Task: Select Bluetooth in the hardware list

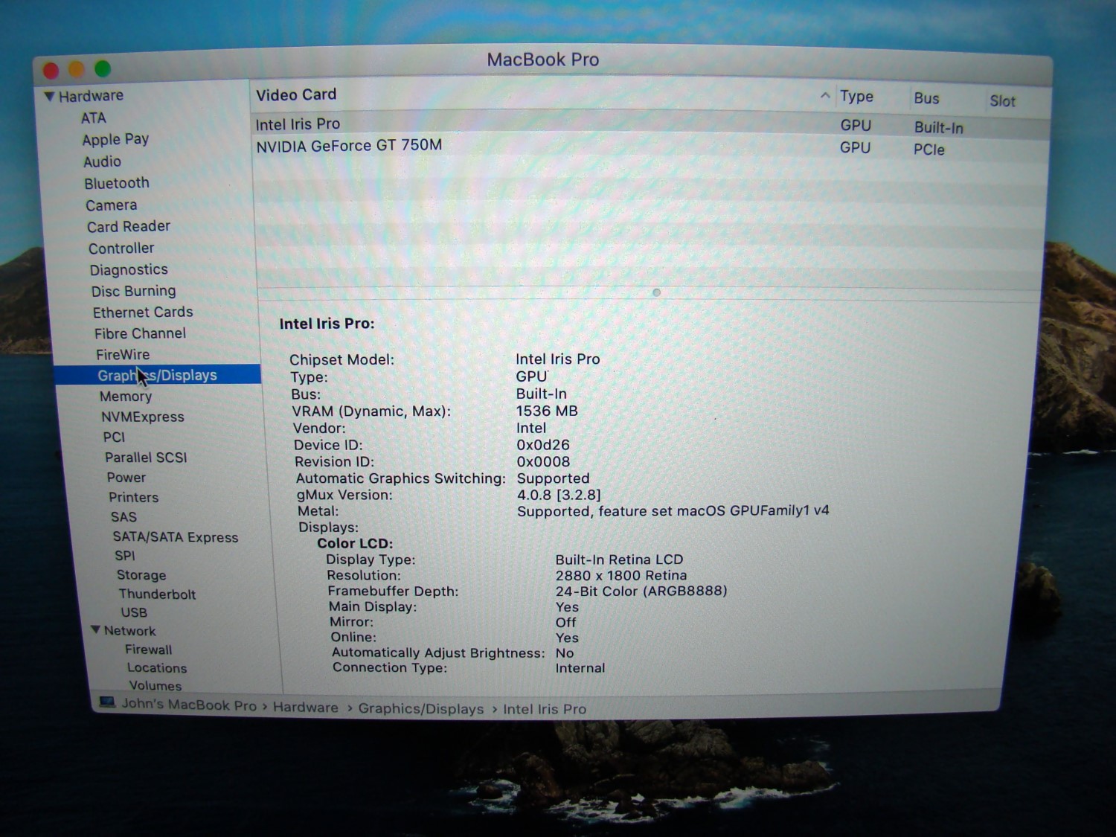Action: 117,183
